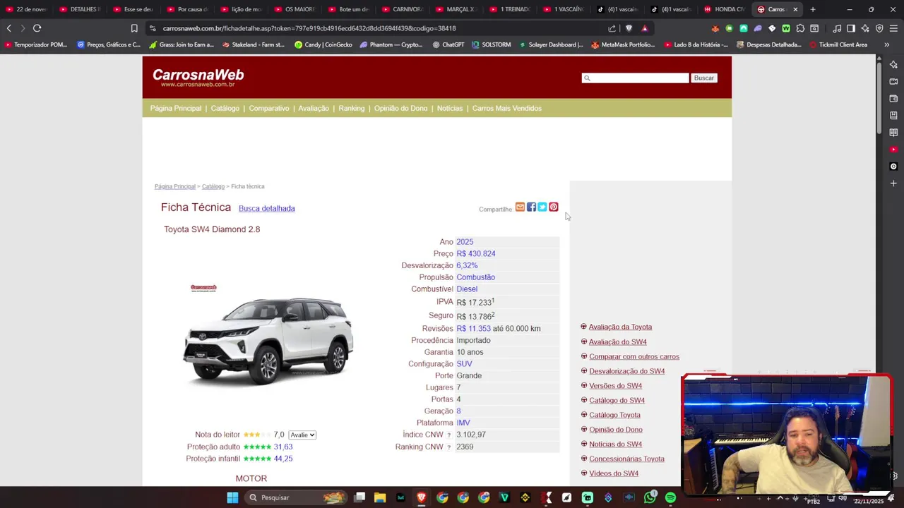Screen dimensions: 904x508
Task: Click the browser address bar URL
Action: click(309, 28)
